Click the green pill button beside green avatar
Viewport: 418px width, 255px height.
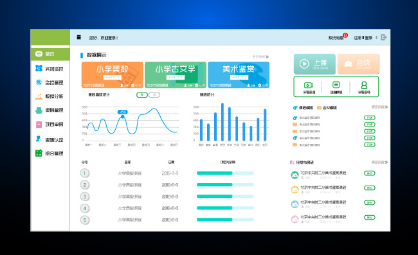[x=370, y=173]
